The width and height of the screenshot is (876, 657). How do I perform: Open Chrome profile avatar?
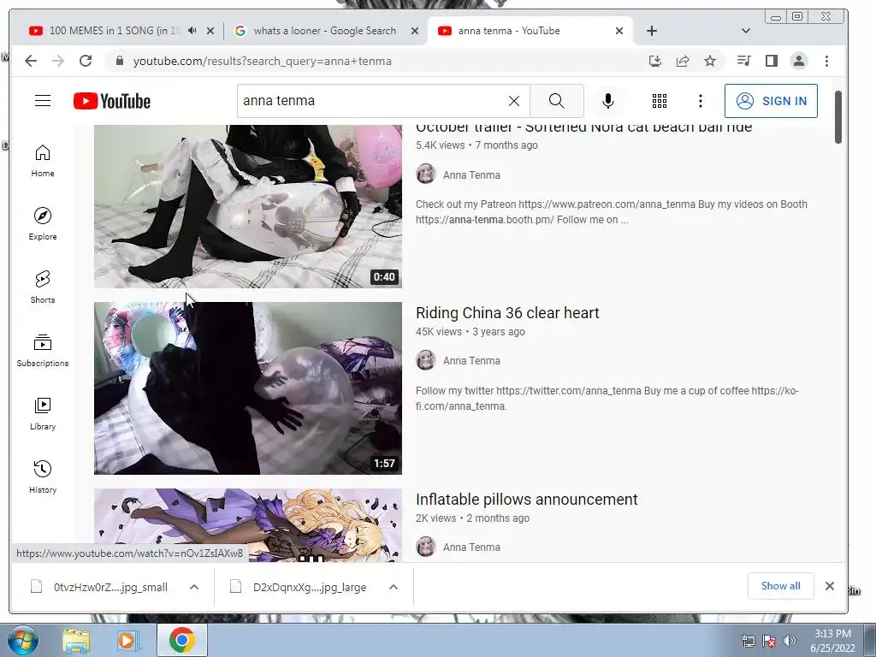click(x=799, y=61)
